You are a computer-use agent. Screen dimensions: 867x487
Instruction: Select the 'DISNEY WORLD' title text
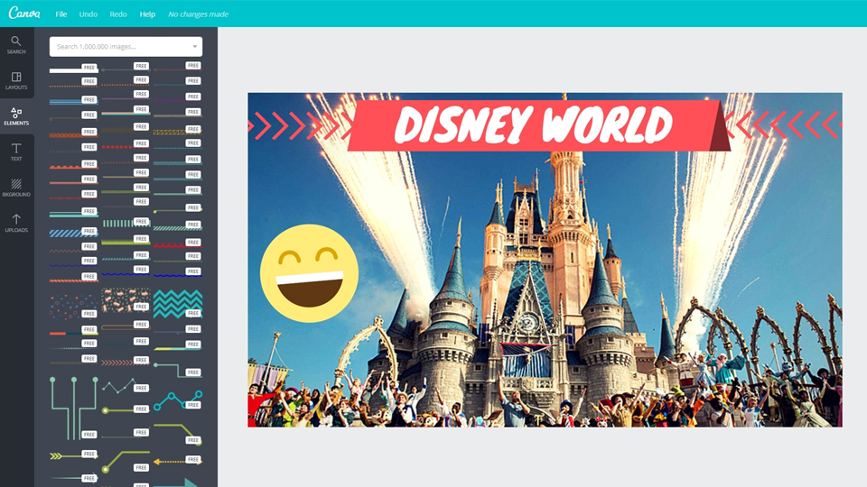tap(533, 124)
